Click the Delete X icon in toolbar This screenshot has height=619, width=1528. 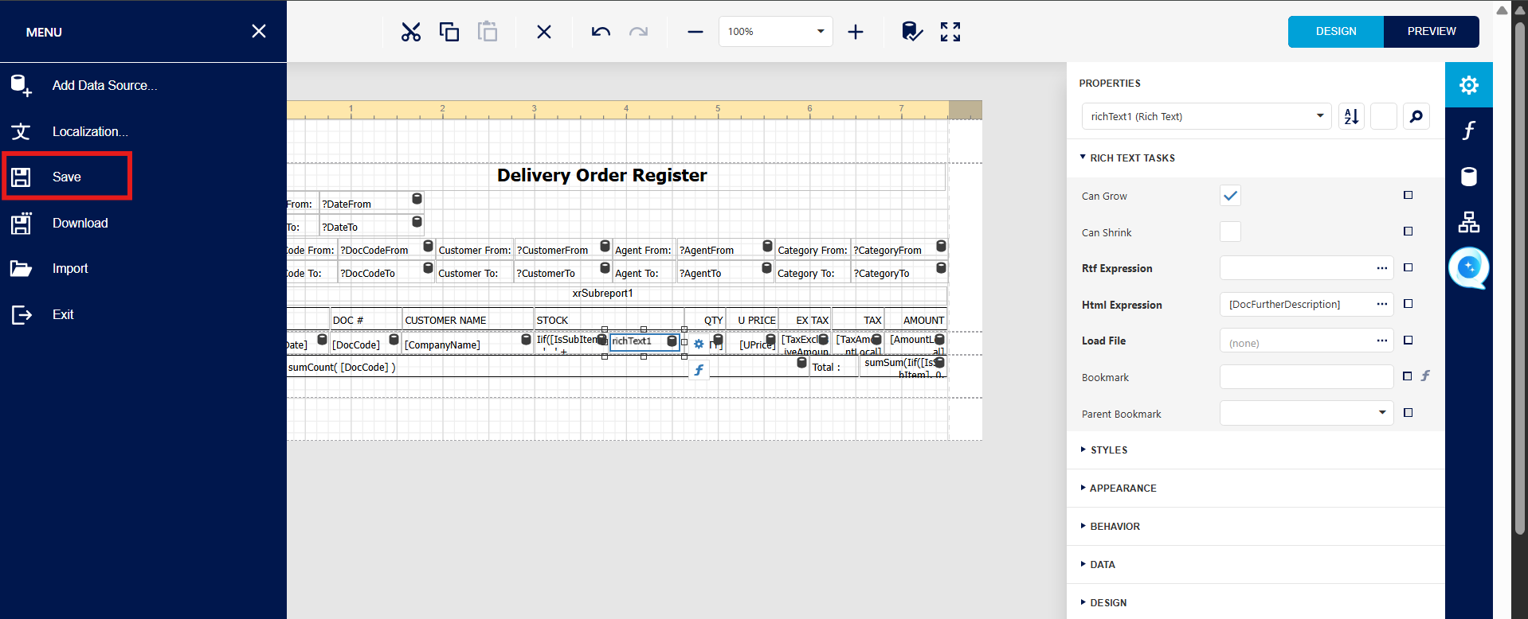[544, 32]
